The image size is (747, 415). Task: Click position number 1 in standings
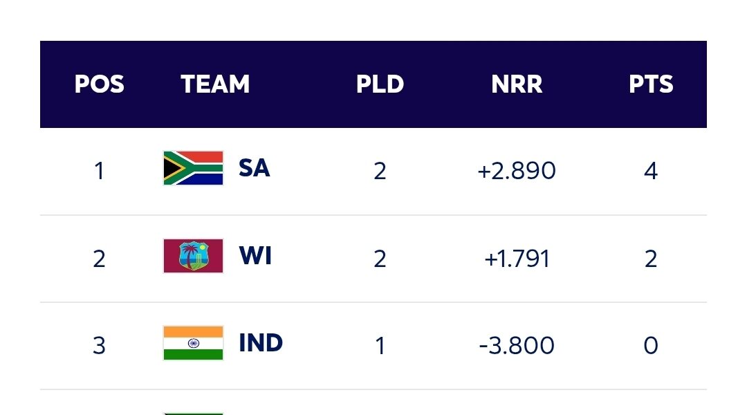[99, 171]
